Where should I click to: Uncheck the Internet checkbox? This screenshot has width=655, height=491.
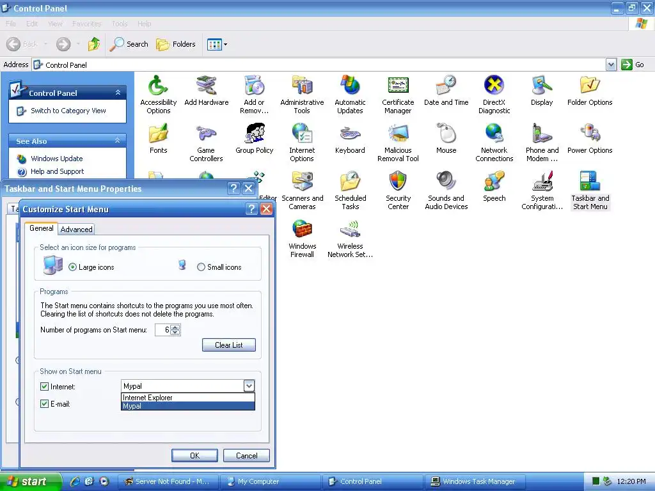pos(44,387)
